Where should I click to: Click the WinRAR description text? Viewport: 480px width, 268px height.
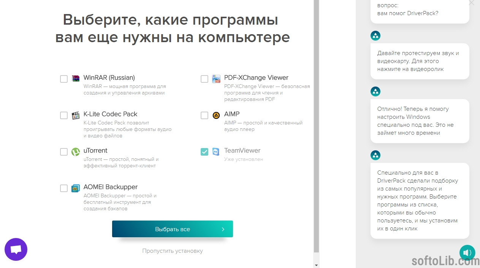(x=125, y=90)
